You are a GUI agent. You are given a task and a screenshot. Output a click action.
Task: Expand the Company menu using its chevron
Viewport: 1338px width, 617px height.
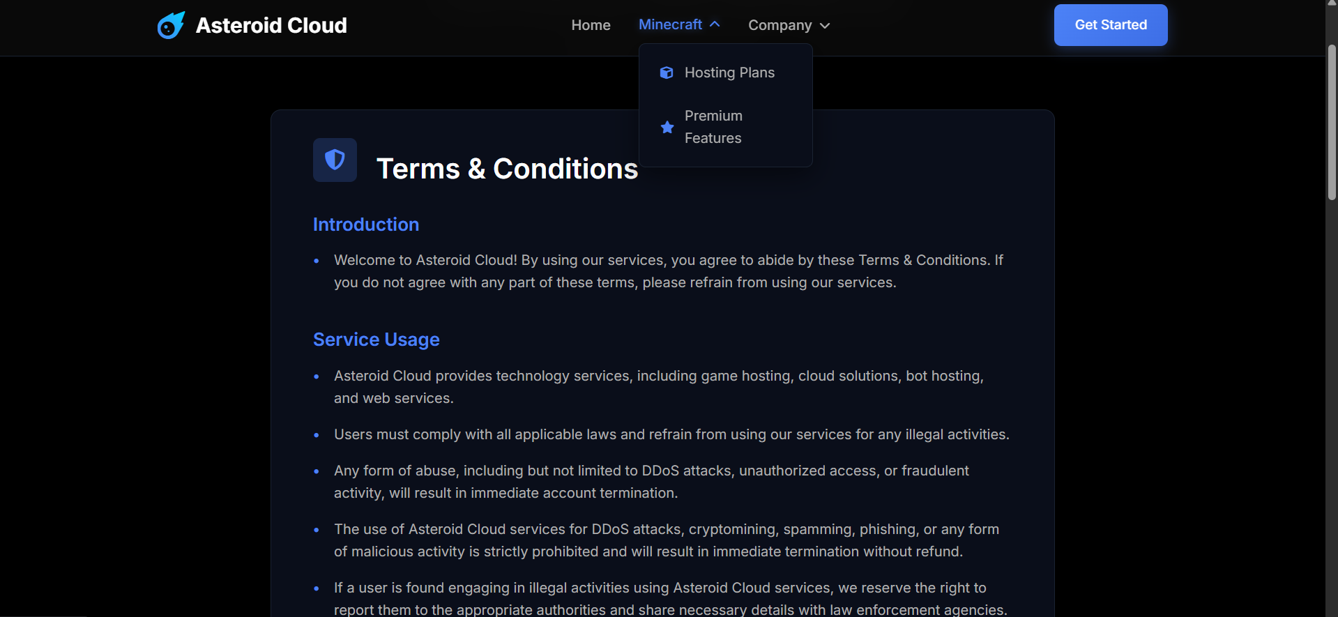pos(825,26)
